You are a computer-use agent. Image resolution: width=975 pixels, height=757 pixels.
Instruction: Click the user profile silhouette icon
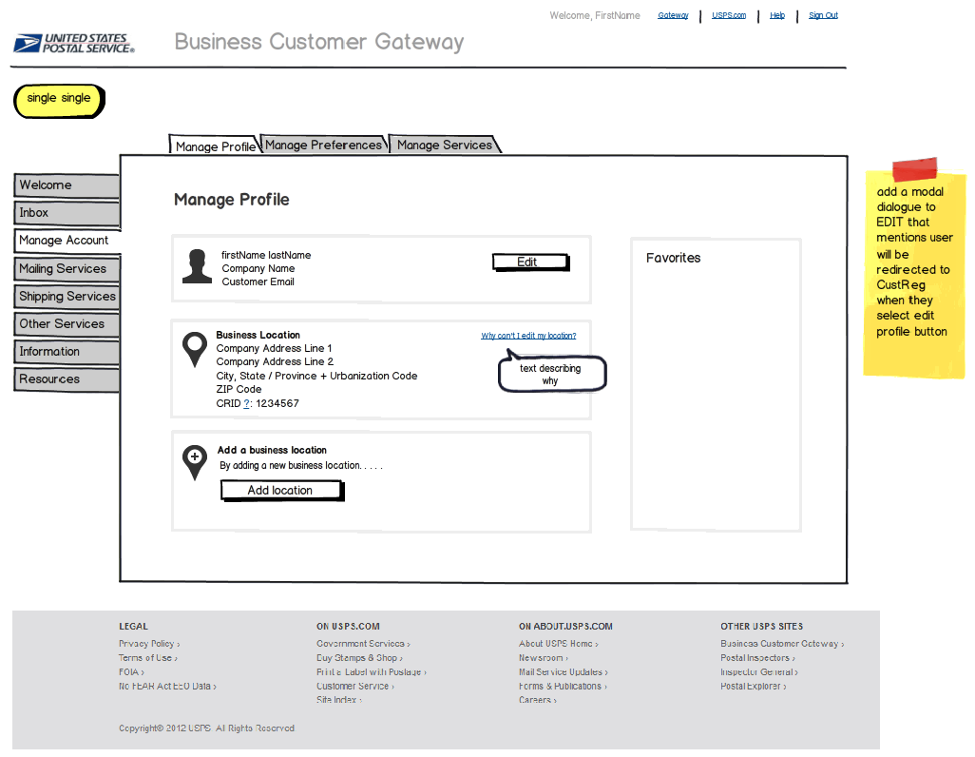click(197, 266)
